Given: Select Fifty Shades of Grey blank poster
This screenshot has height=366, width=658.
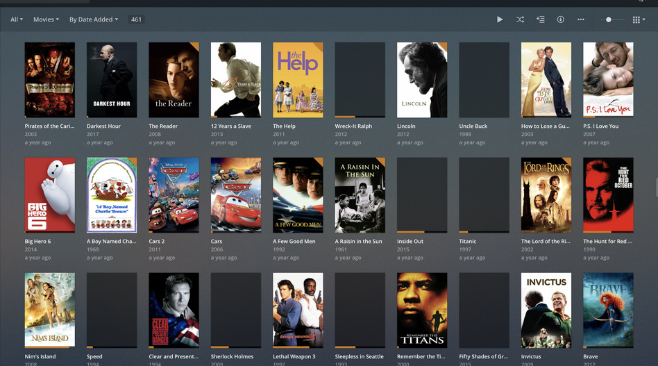Looking at the screenshot, I should [x=484, y=310].
